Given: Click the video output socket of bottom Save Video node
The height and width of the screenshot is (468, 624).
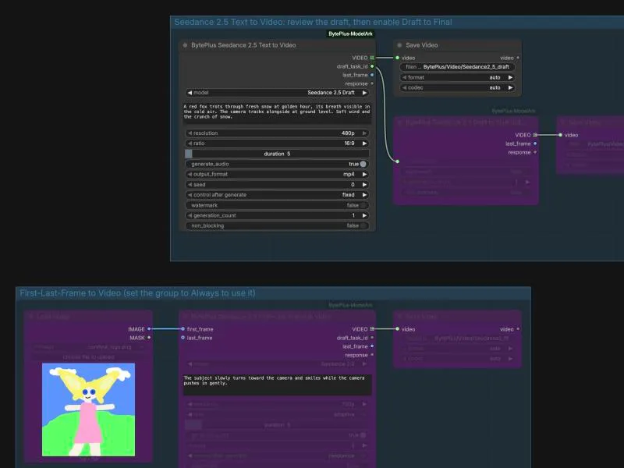Looking at the screenshot, I should [x=518, y=329].
